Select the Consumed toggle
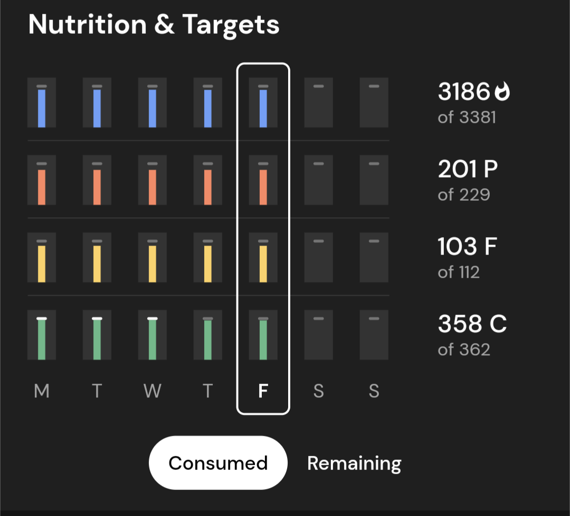Viewport: 570px width, 516px height. click(218, 463)
